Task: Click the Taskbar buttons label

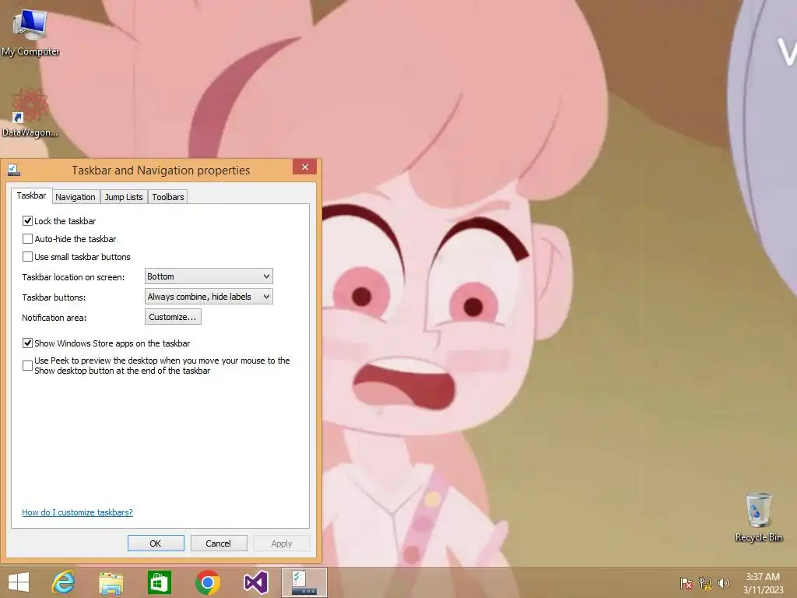Action: click(54, 297)
